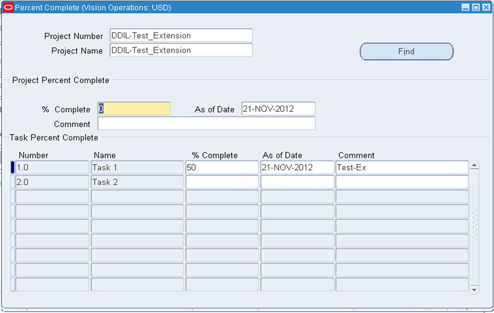Click the Name cell containing Task 2
The height and width of the screenshot is (313, 494).
(x=136, y=182)
